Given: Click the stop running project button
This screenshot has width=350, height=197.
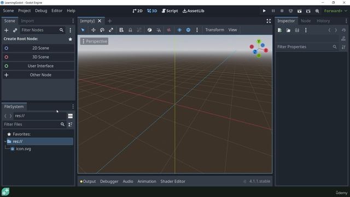Looking at the screenshot, I should pos(282,11).
